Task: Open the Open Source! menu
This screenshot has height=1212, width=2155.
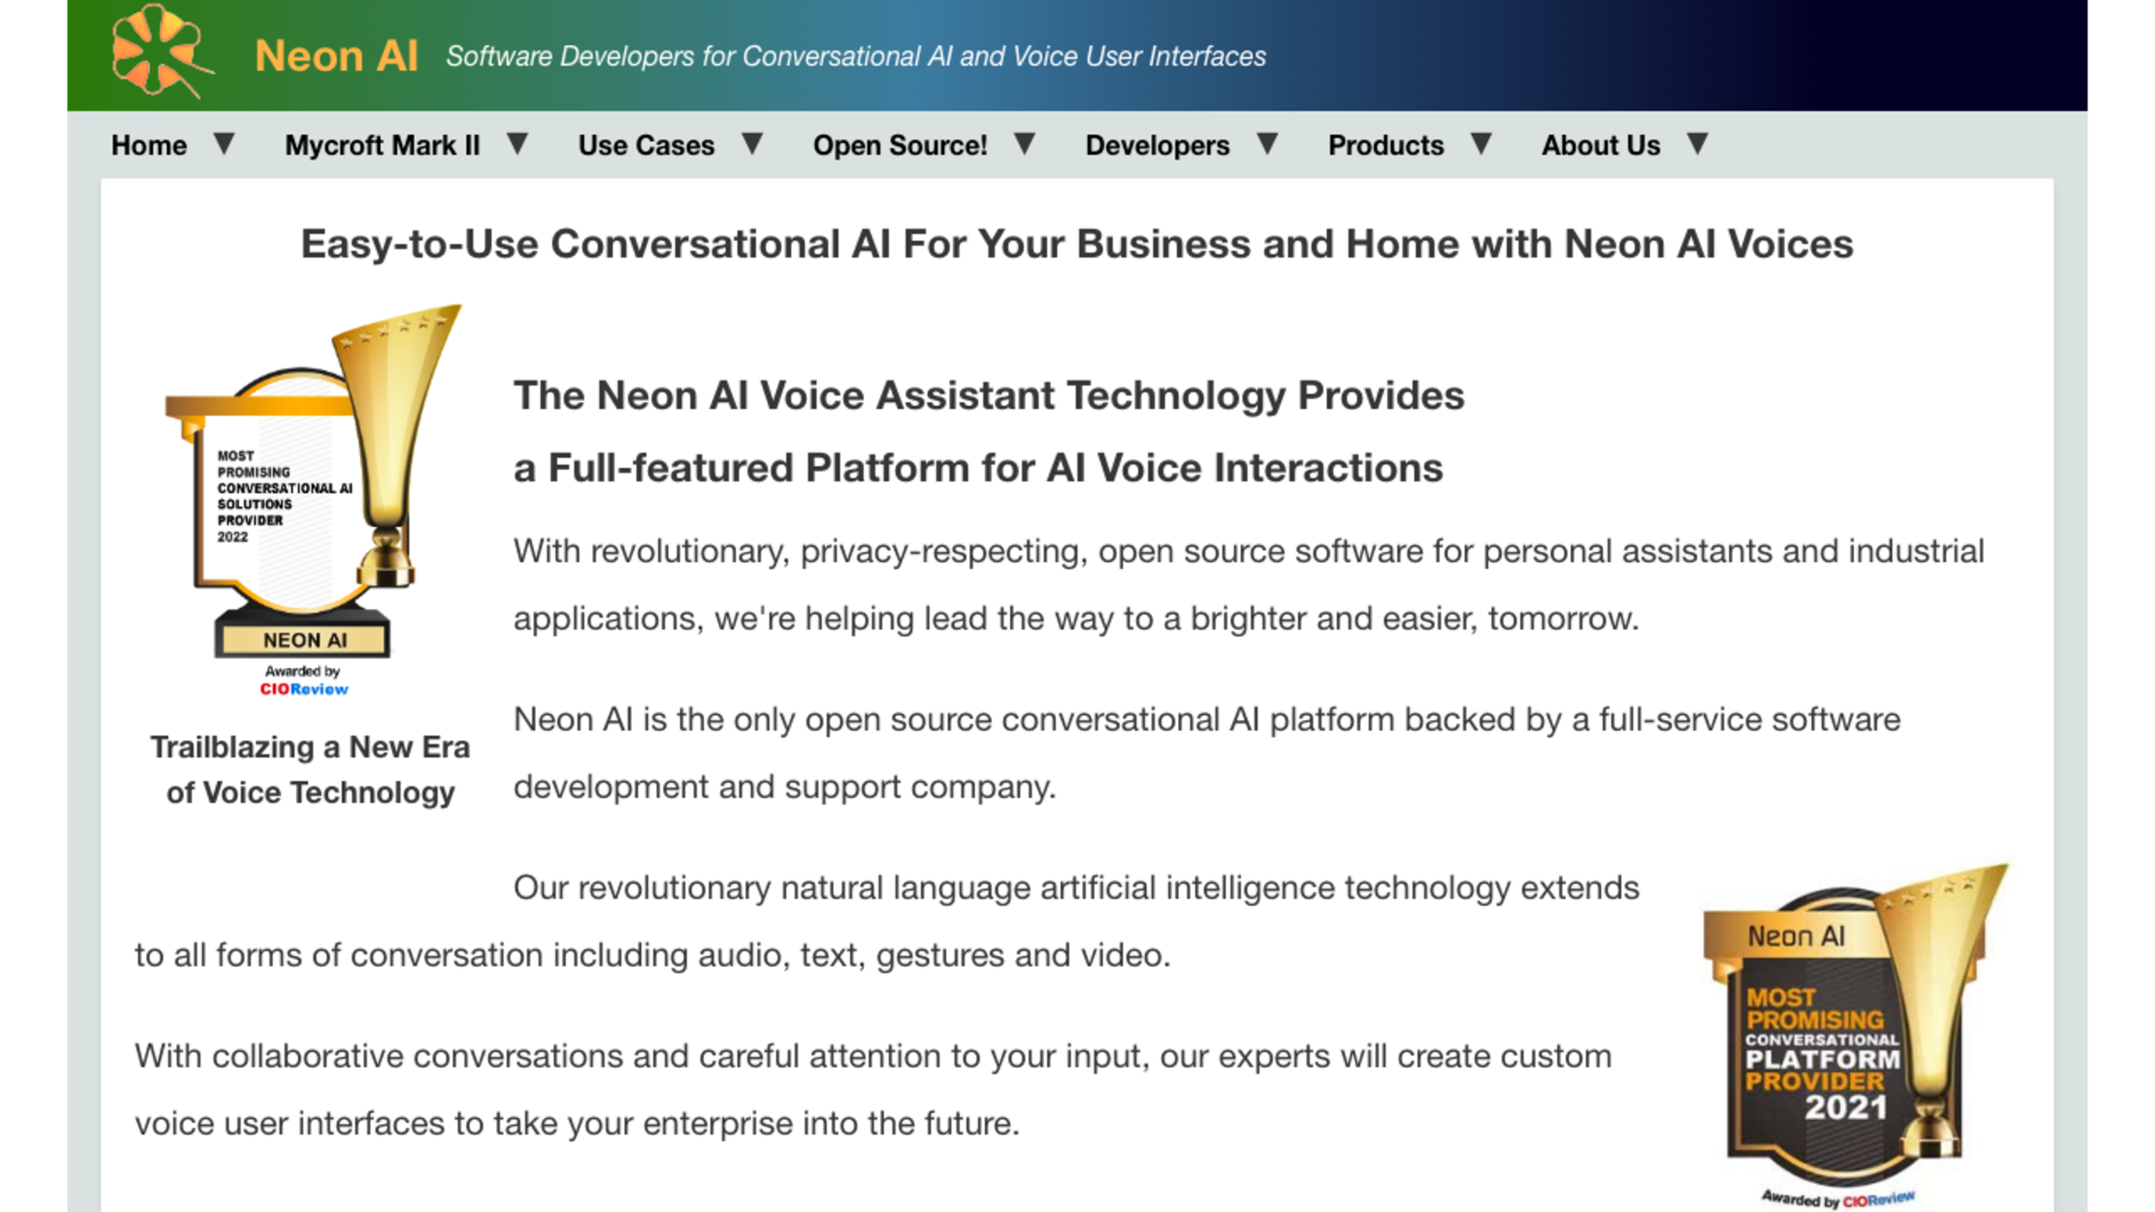Action: 900,145
